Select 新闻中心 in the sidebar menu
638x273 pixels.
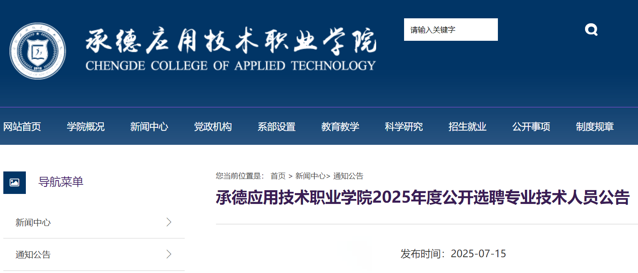pos(33,223)
